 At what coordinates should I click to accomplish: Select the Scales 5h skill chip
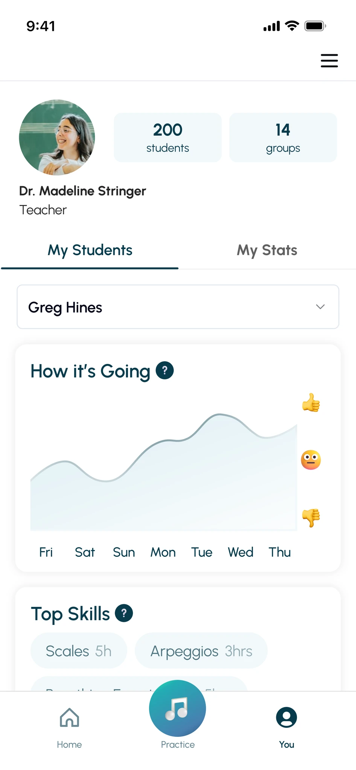coord(79,651)
